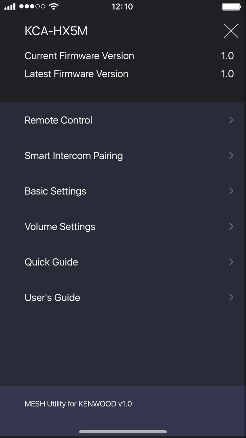Open the User's Guide

point(52,298)
